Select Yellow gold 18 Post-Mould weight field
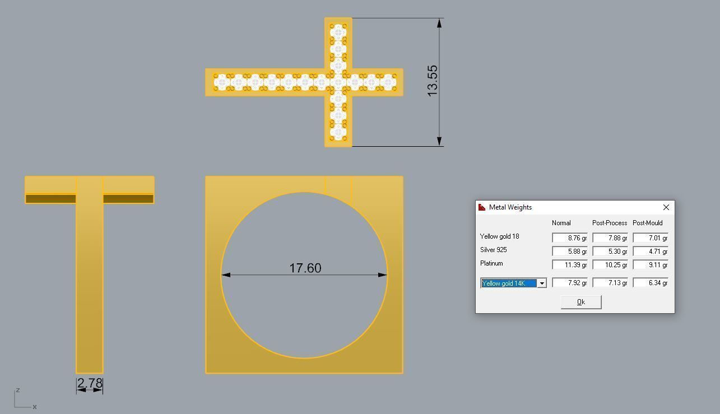Viewport: 720px width, 414px height. click(651, 238)
